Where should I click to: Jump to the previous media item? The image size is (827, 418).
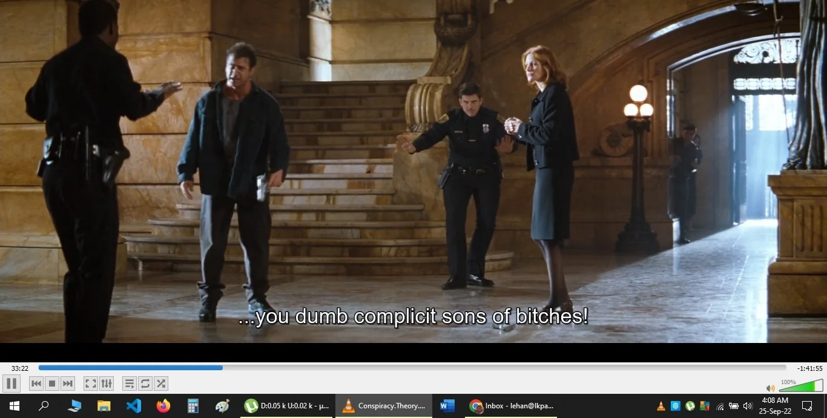pos(36,384)
